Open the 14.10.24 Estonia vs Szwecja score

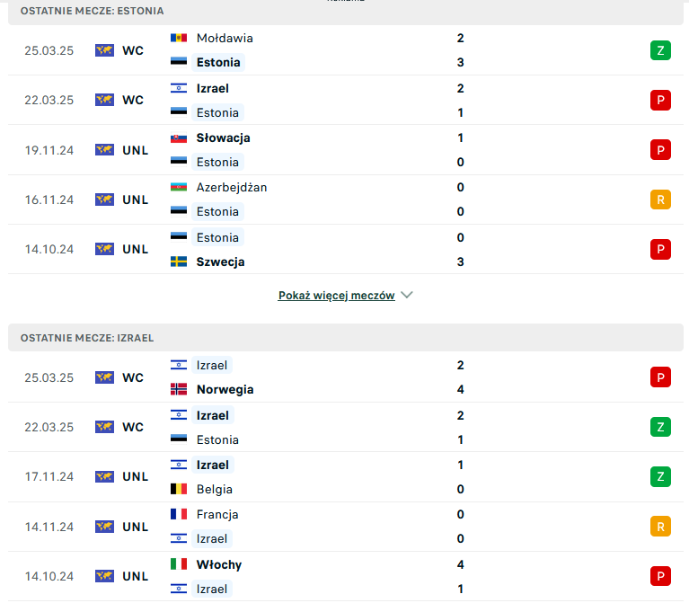460,250
